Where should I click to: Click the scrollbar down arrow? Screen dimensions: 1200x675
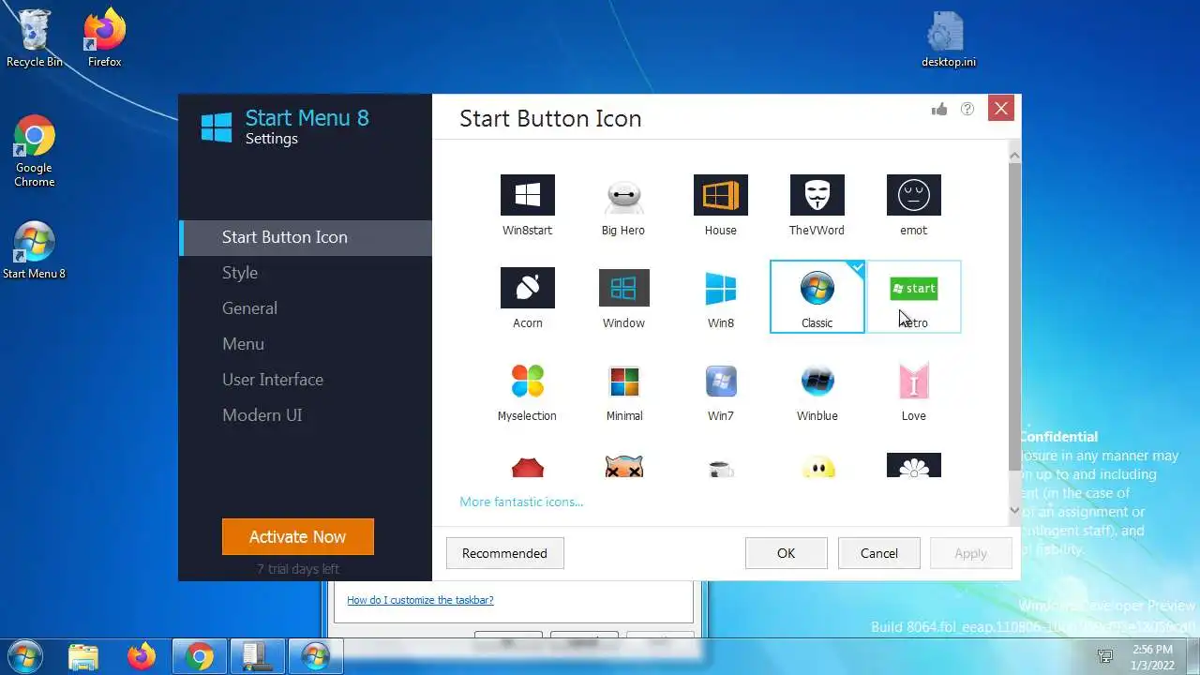1014,510
